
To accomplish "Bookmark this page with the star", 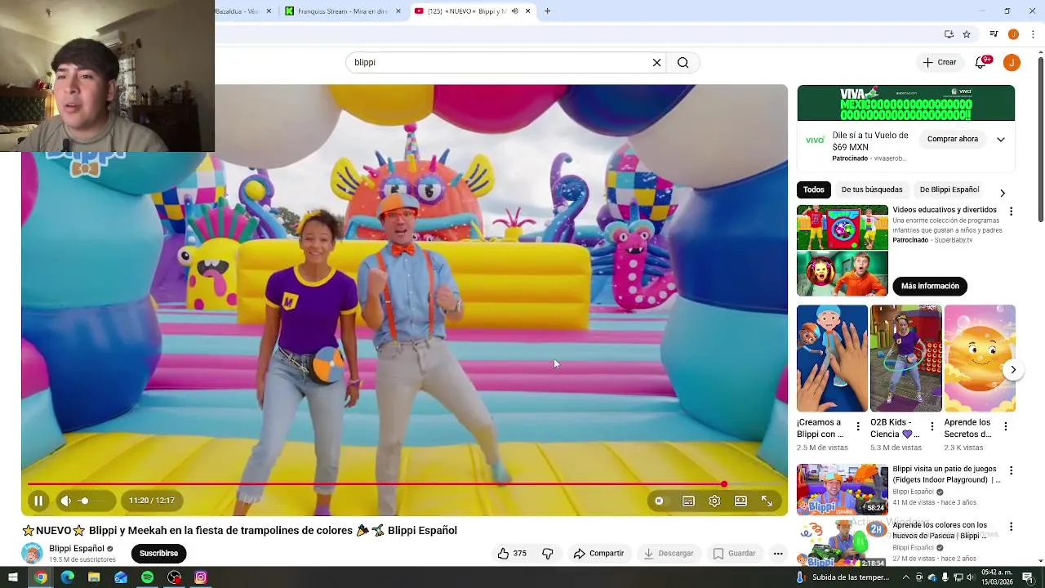I will pyautogui.click(x=967, y=34).
